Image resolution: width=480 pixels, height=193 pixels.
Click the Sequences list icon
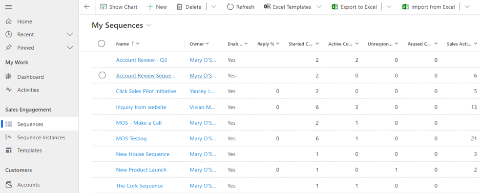point(9,124)
